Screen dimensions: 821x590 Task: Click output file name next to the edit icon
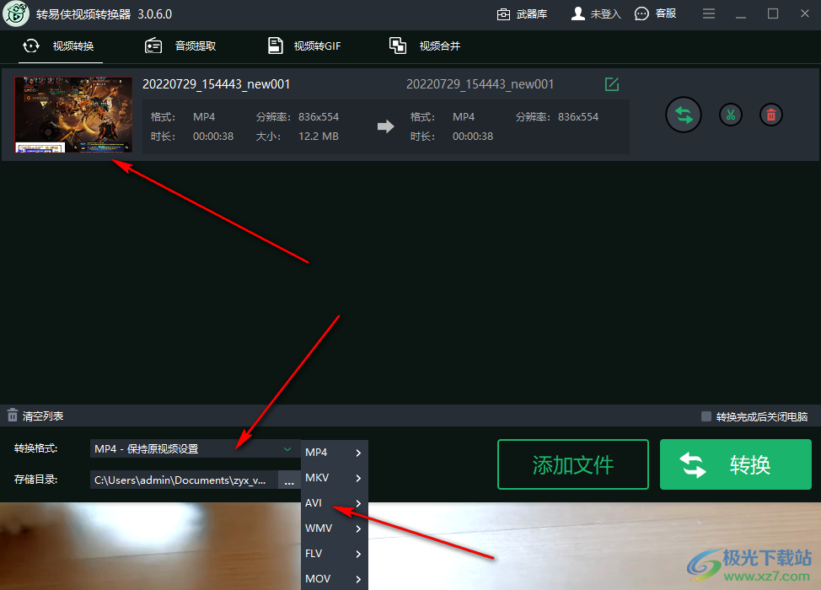point(480,84)
